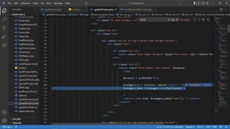Open the Run and Debug view
Viewport: 230px width, 129px height.
4,37
